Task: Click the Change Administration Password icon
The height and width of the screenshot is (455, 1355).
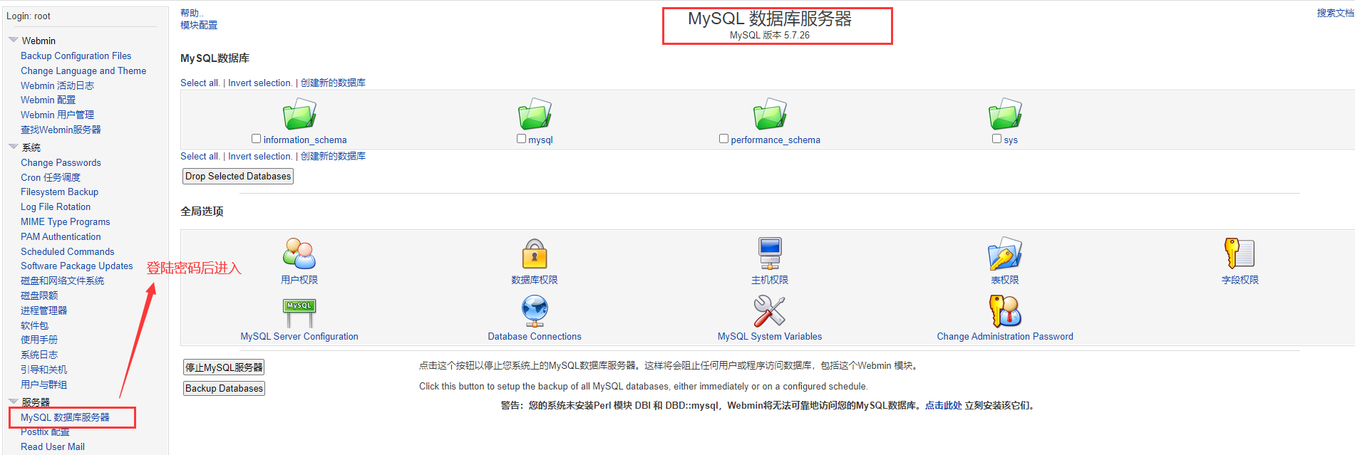Action: [1005, 311]
